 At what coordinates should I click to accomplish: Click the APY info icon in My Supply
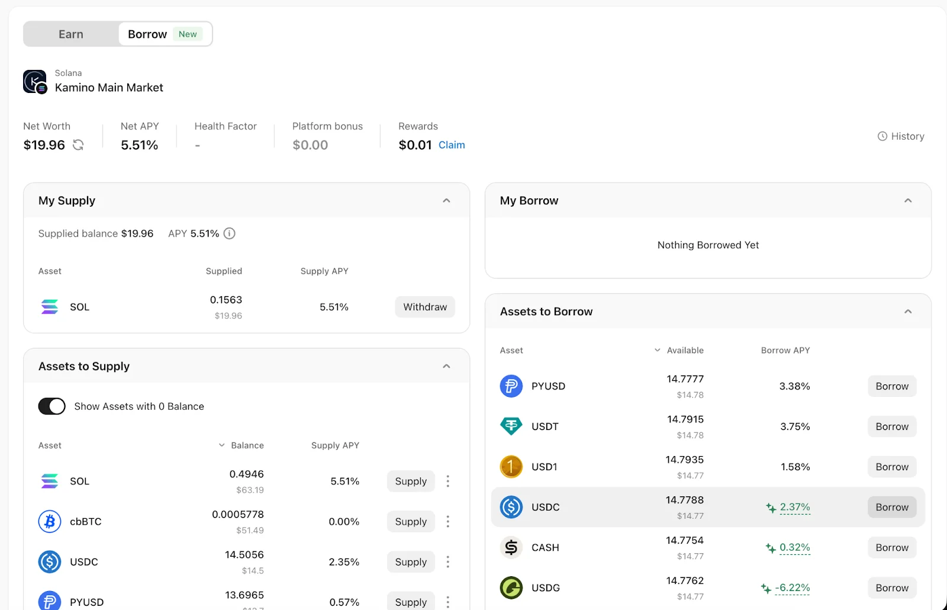click(x=230, y=234)
